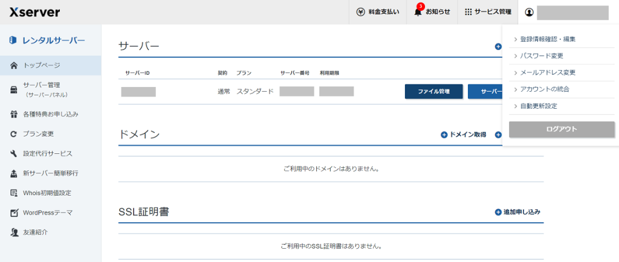Click the grid icon for サービス管理

[x=468, y=12]
